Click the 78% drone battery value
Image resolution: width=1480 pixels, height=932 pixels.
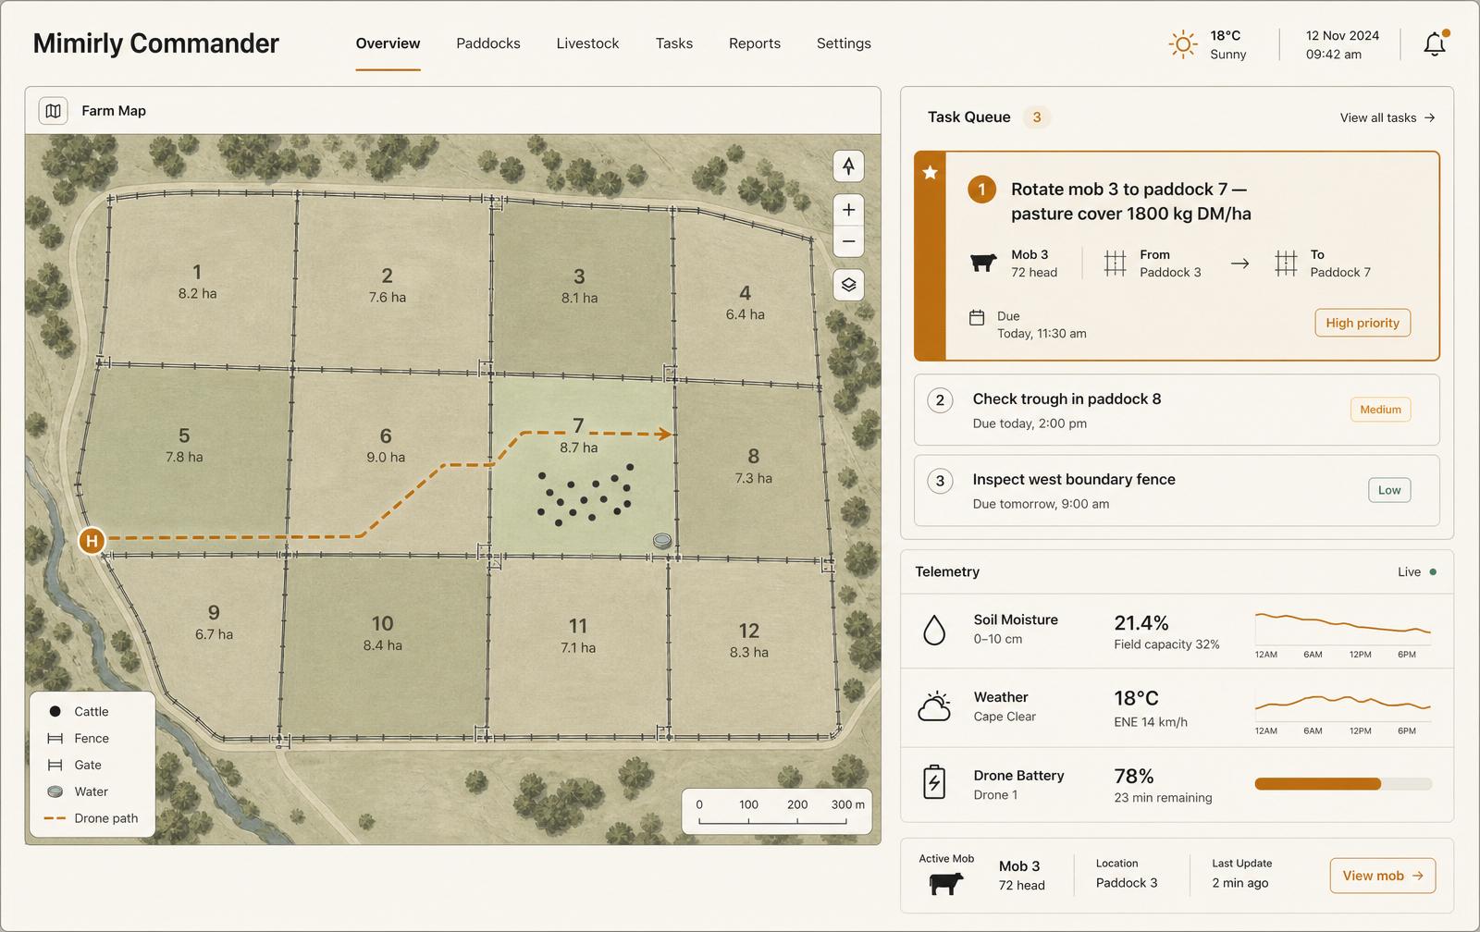point(1134,777)
